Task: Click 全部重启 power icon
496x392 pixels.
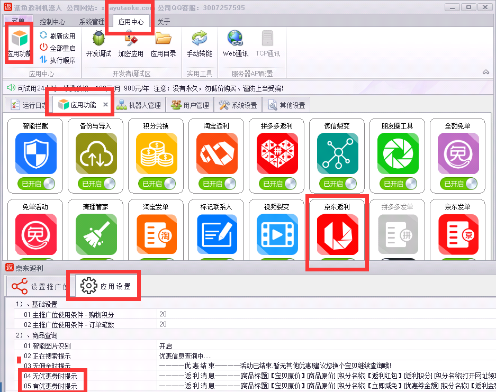Action: (43, 48)
